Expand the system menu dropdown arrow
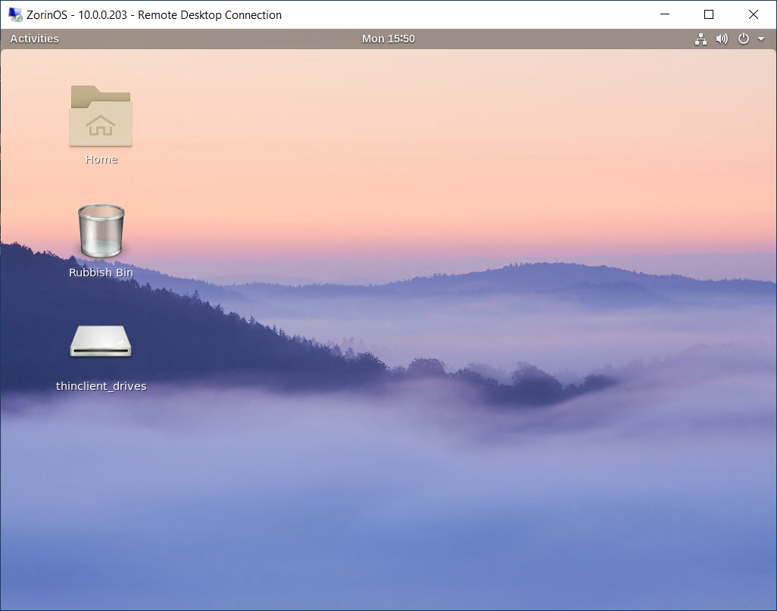Viewport: 777px width, 611px height. [760, 39]
